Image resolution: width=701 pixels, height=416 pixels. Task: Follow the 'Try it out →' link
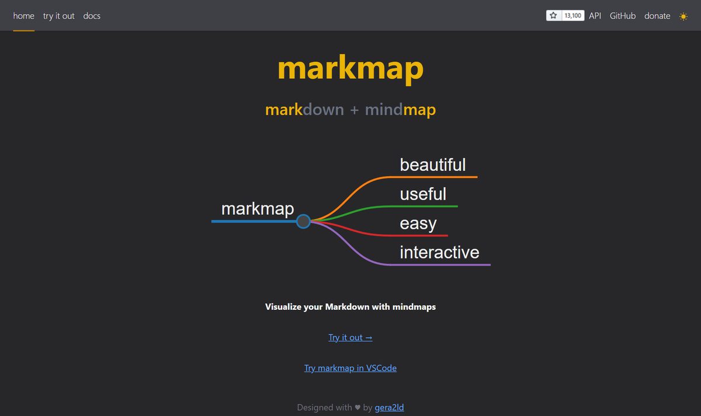point(350,337)
